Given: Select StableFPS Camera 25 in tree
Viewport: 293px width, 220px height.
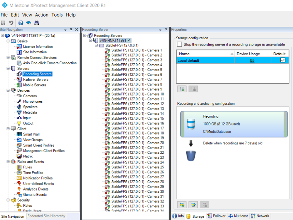Looking at the screenshot, I should [137, 167].
